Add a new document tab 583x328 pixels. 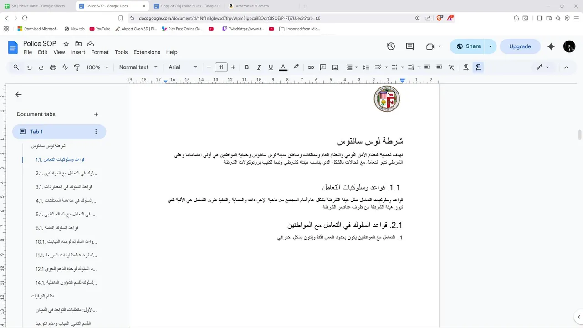[96, 114]
